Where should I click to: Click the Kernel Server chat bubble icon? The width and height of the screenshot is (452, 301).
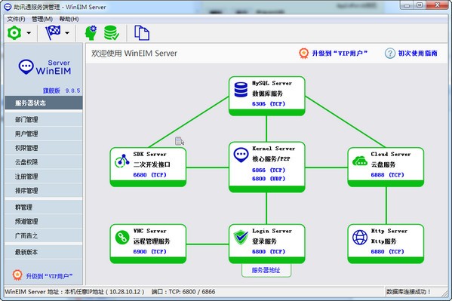(x=241, y=155)
